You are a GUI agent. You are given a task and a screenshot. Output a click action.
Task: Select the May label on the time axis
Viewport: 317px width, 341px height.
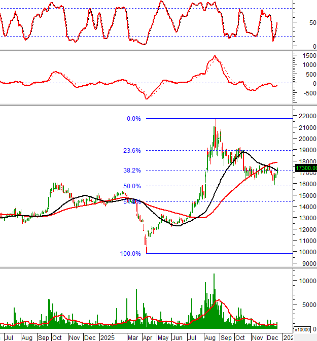163,337
